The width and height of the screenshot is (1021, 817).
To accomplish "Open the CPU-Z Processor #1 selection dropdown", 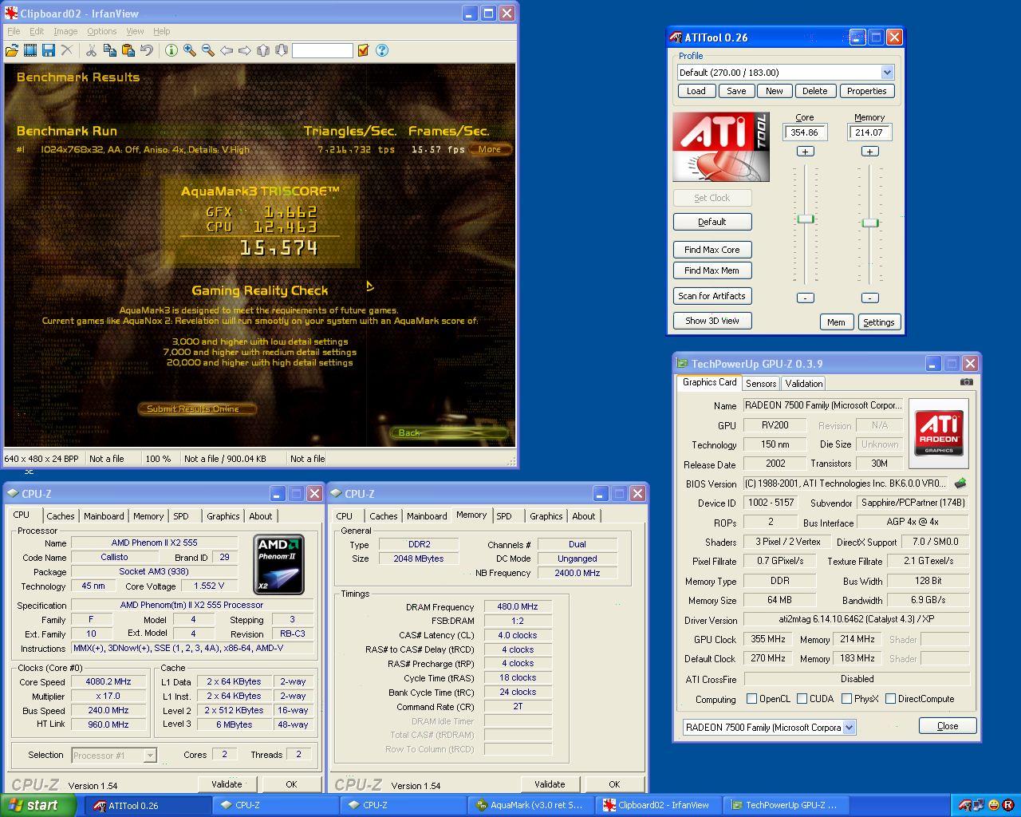I will (149, 755).
